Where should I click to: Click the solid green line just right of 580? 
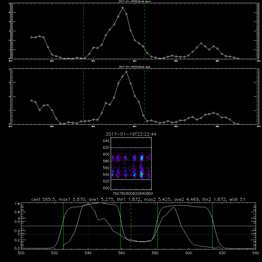[157, 226]
